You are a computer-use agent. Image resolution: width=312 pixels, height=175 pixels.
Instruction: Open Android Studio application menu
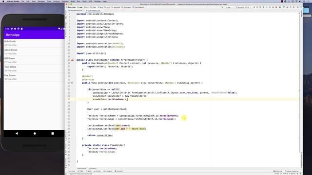click(13, 1)
